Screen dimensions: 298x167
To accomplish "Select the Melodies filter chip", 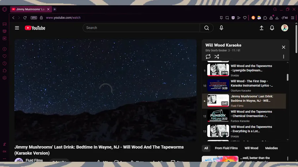I will (272, 148).
